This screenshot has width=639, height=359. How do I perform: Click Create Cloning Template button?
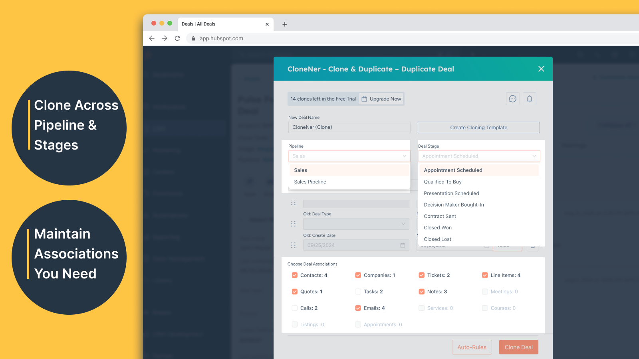[x=479, y=128]
